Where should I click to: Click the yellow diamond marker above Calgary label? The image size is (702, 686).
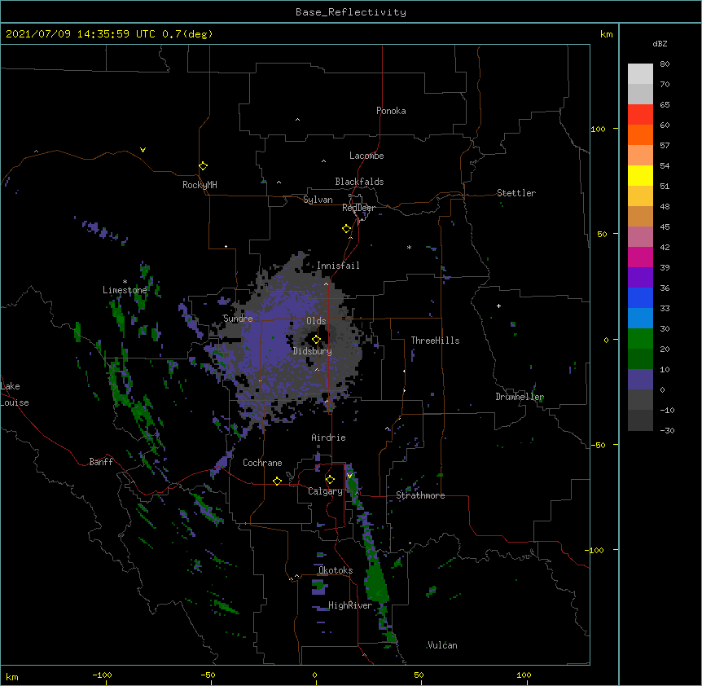pyautogui.click(x=330, y=480)
